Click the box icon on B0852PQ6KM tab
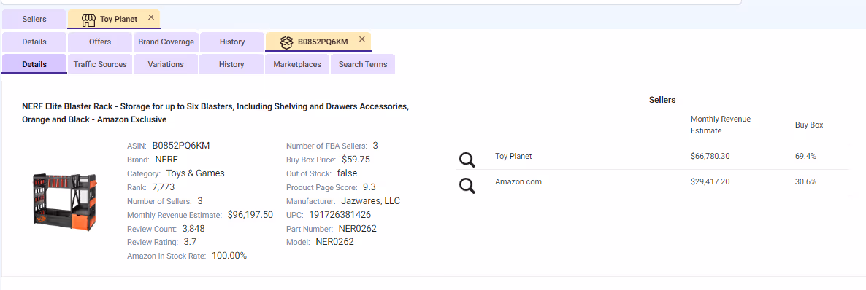Screen dimensions: 866x290 (286, 42)
